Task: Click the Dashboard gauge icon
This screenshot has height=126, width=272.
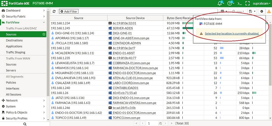Action: 3,10
